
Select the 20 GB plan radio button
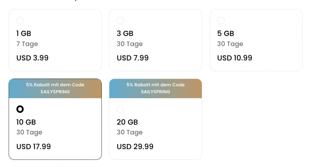tap(120, 109)
